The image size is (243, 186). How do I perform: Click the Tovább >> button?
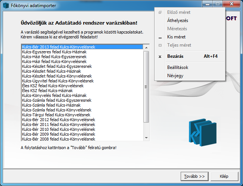click(194, 176)
